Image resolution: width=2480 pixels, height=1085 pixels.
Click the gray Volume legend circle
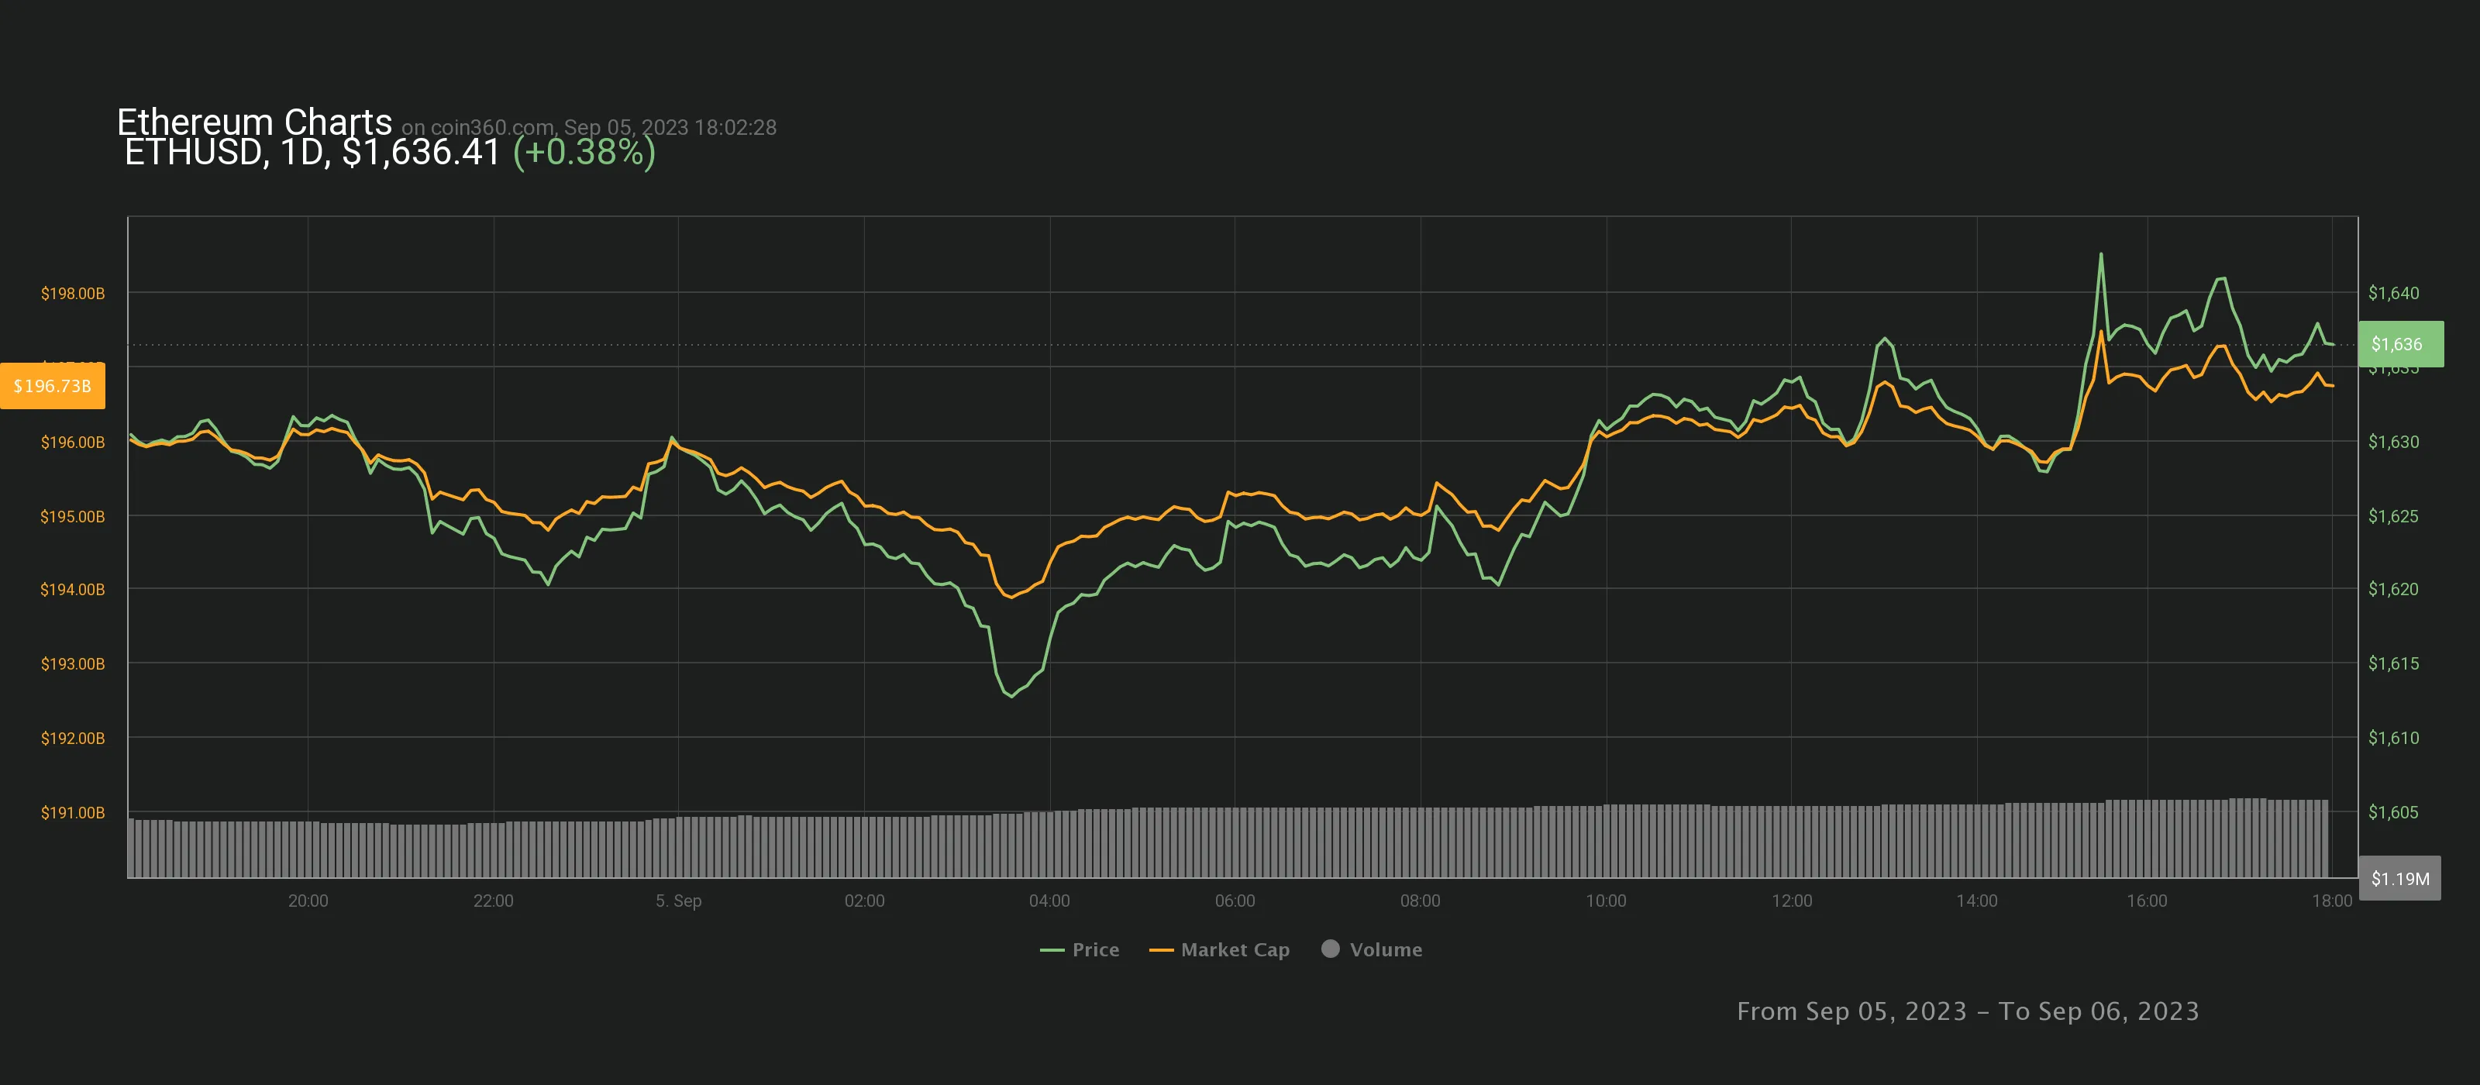1331,949
